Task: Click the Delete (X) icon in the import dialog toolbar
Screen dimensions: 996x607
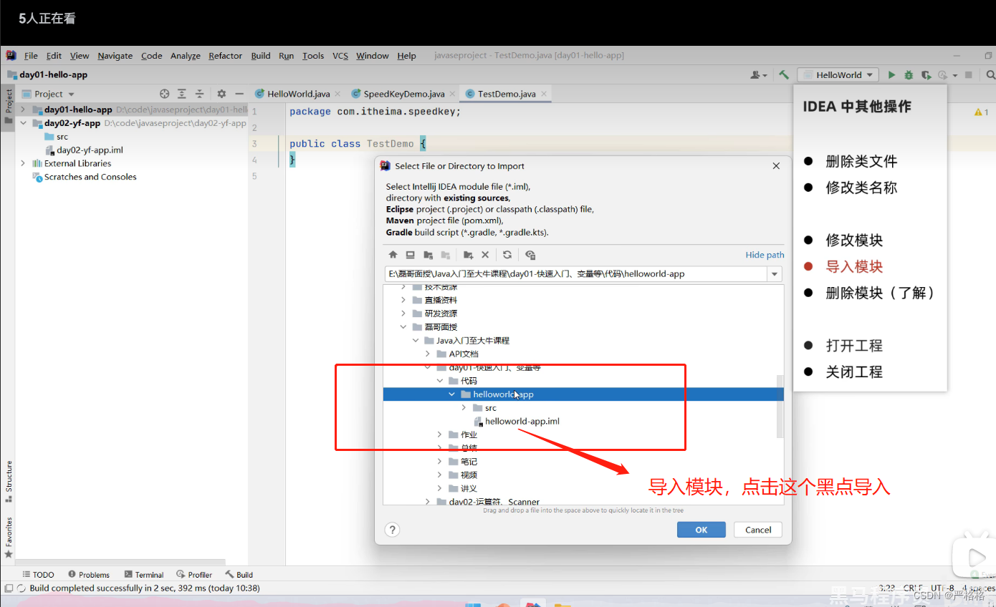Action: [x=485, y=255]
